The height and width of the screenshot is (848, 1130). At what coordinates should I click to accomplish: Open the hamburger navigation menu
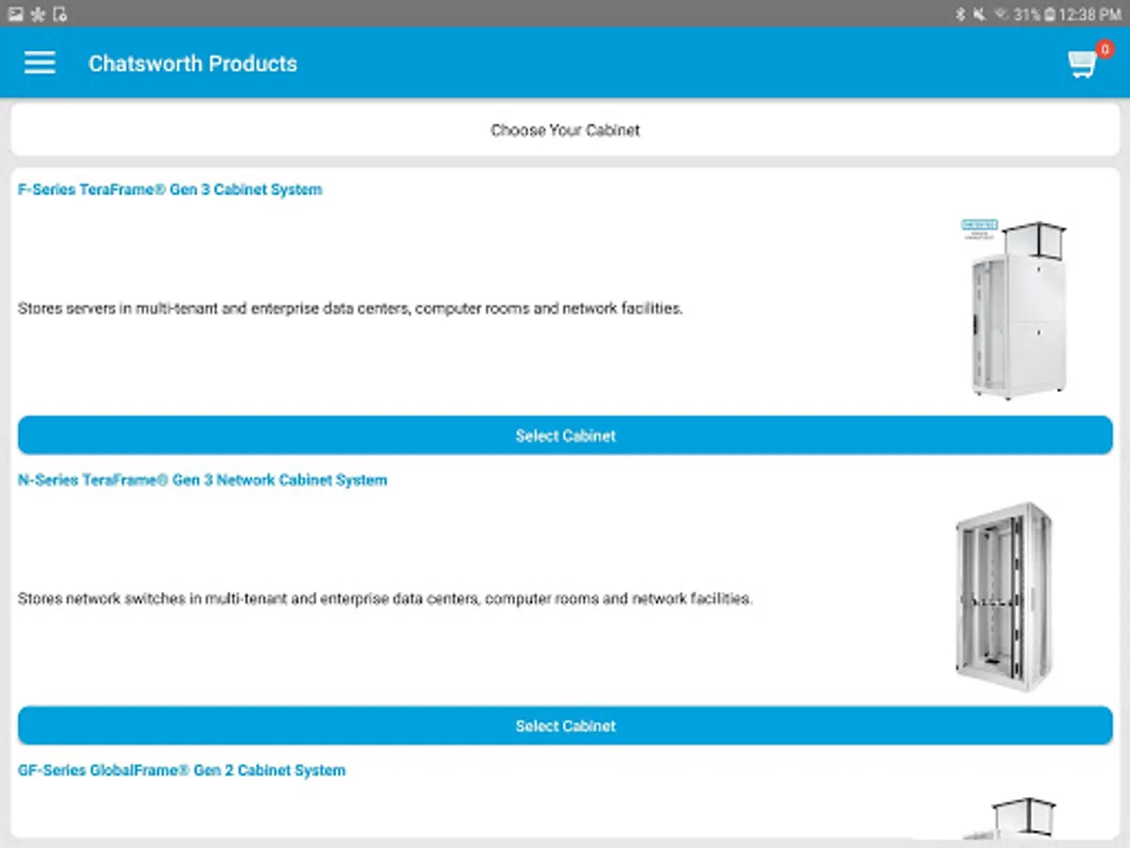pos(40,63)
